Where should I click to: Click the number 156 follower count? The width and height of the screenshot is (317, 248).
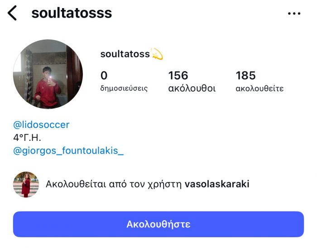(178, 75)
